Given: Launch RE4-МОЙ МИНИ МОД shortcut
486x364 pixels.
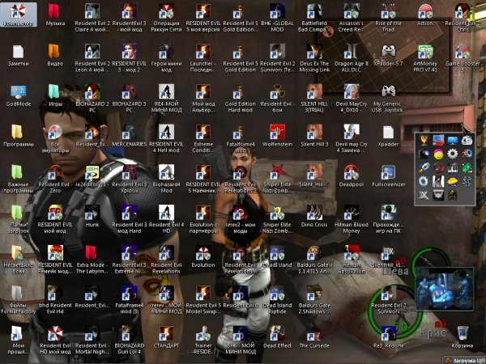Looking at the screenshot, I should click(x=166, y=99).
